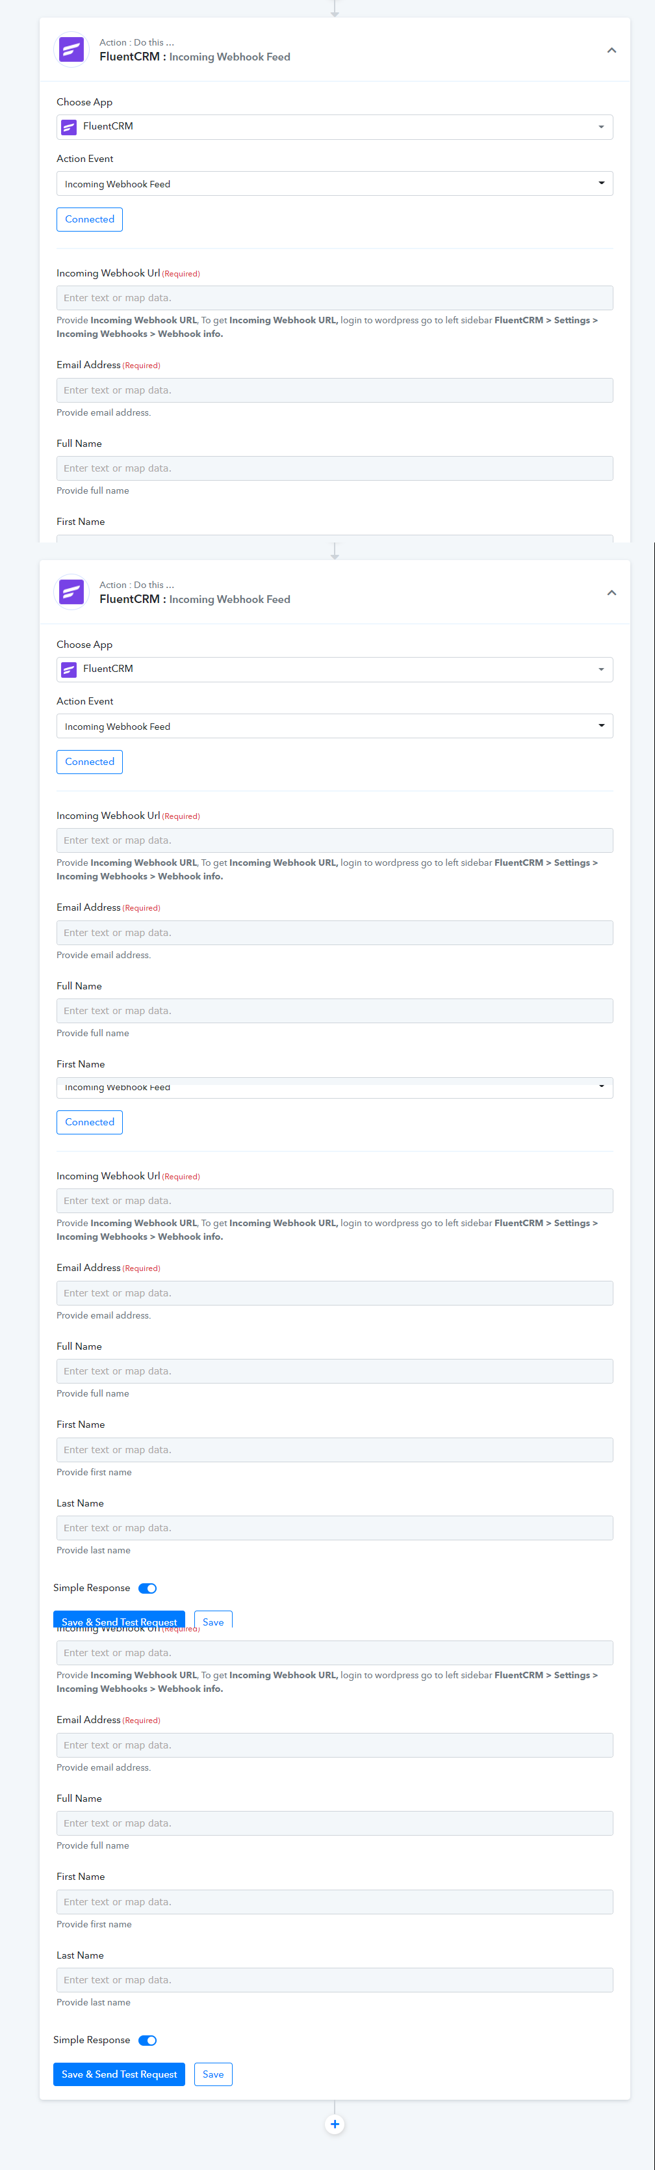Add a new step with the plus icon
The height and width of the screenshot is (2170, 655).
[x=335, y=2124]
